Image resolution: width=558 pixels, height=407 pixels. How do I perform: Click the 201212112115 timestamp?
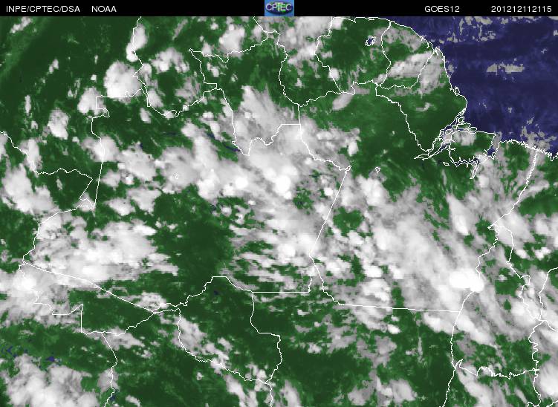[522, 9]
